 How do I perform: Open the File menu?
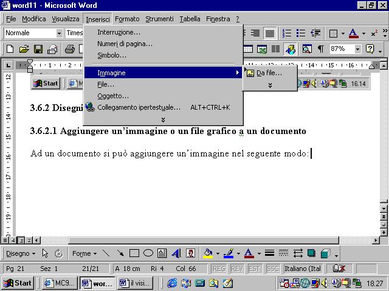(11, 19)
